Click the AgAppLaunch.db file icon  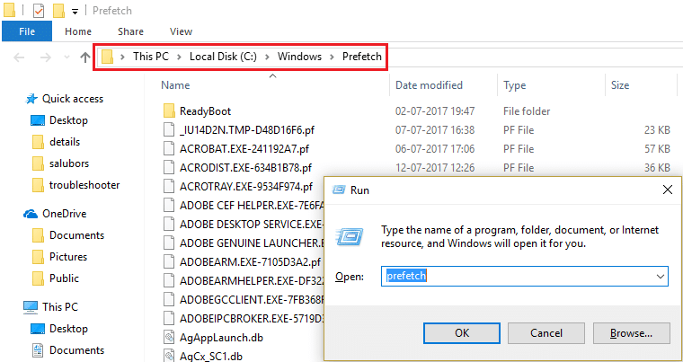coord(168,338)
